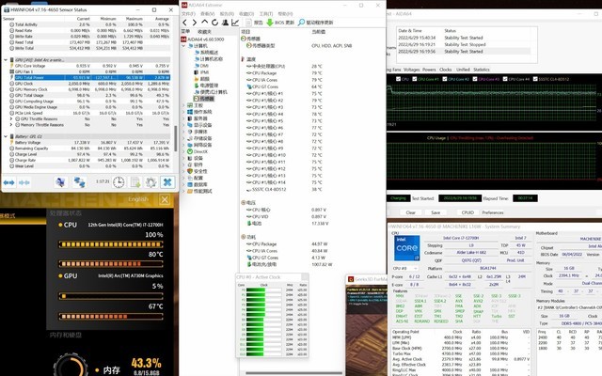Click Geeks3D FurMark window title
This screenshot has height=376, width=602.
click(x=370, y=279)
